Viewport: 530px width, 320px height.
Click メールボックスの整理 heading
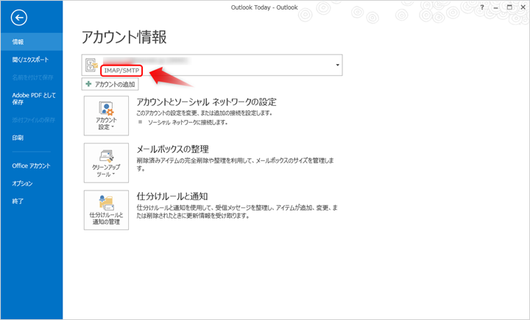[173, 149]
